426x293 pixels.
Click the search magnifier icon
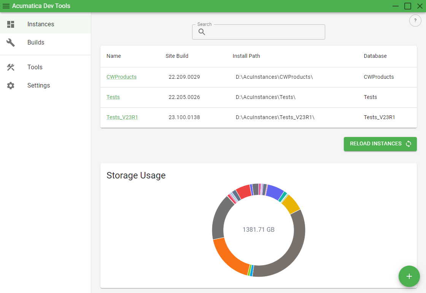tap(202, 32)
